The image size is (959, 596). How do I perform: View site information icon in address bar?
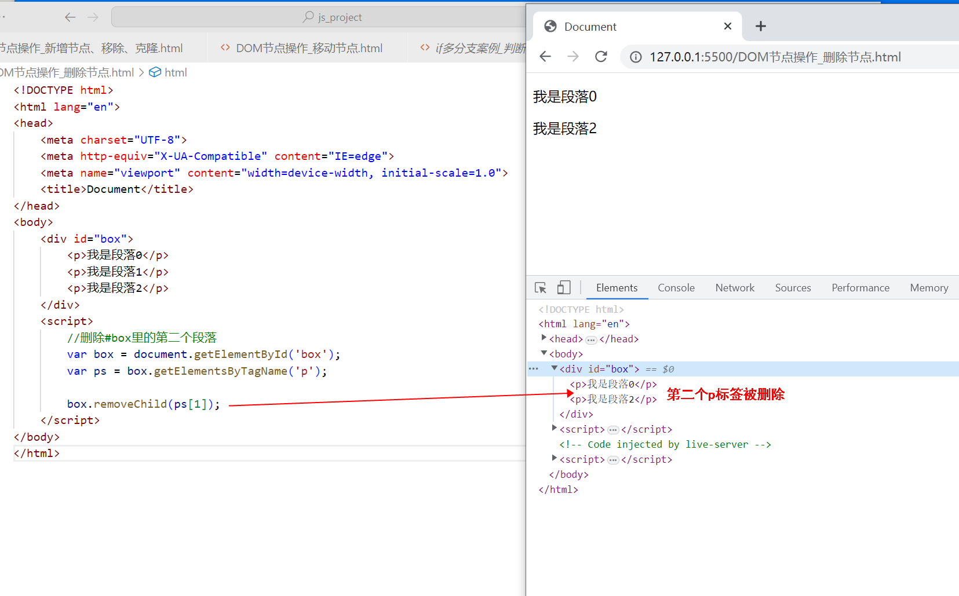click(x=636, y=57)
